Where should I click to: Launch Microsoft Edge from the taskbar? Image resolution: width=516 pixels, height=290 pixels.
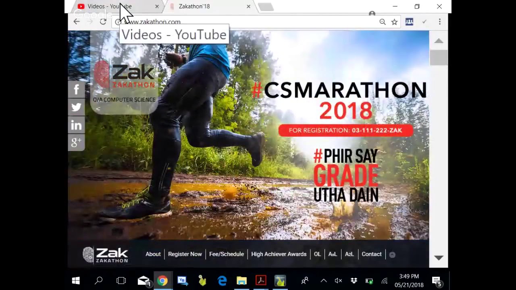pos(222,280)
